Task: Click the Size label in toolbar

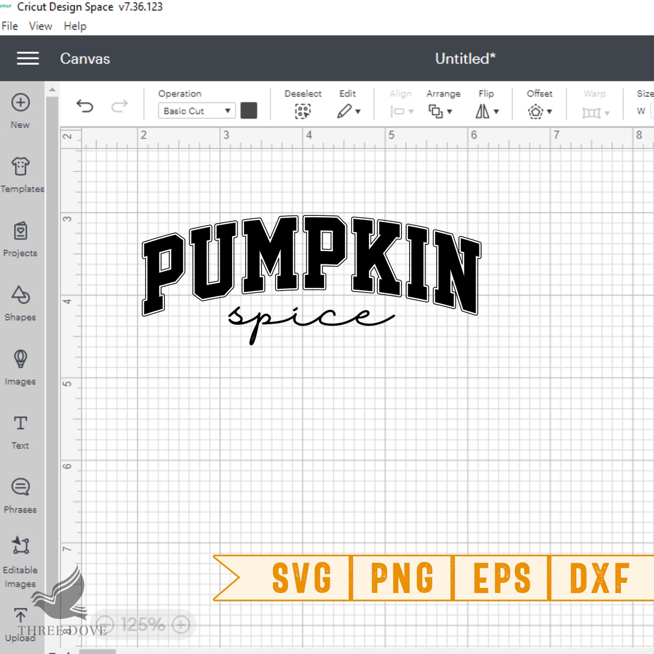Action: tap(645, 94)
